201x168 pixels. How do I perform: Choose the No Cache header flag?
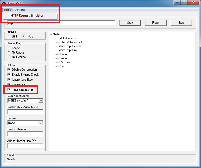click(x=9, y=52)
